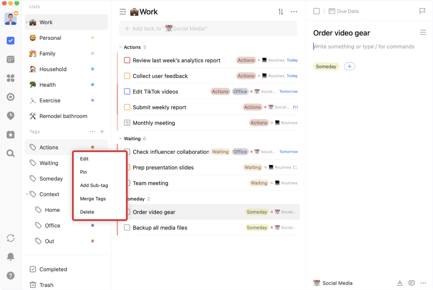This screenshot has width=433, height=290.
Task: Click the flag icon in the task detail header
Action: point(422,11)
